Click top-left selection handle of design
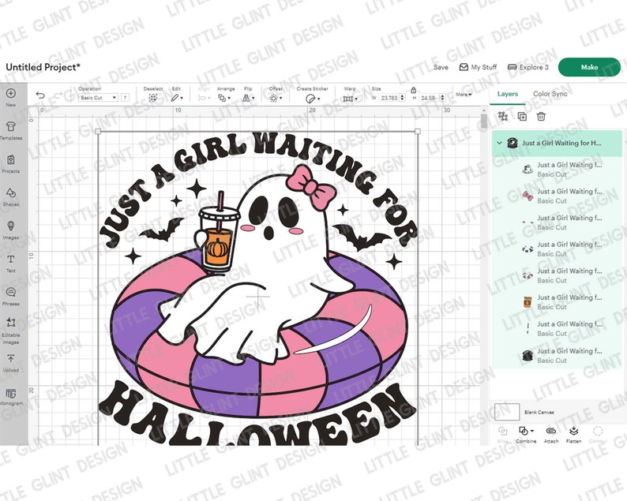Viewport: 627px width, 501px height. [99, 132]
